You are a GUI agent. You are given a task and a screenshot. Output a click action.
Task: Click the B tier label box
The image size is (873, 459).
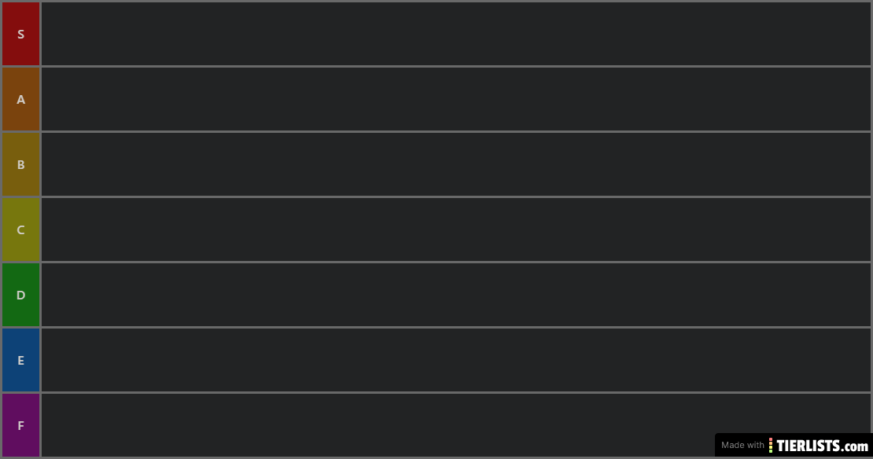tap(20, 164)
